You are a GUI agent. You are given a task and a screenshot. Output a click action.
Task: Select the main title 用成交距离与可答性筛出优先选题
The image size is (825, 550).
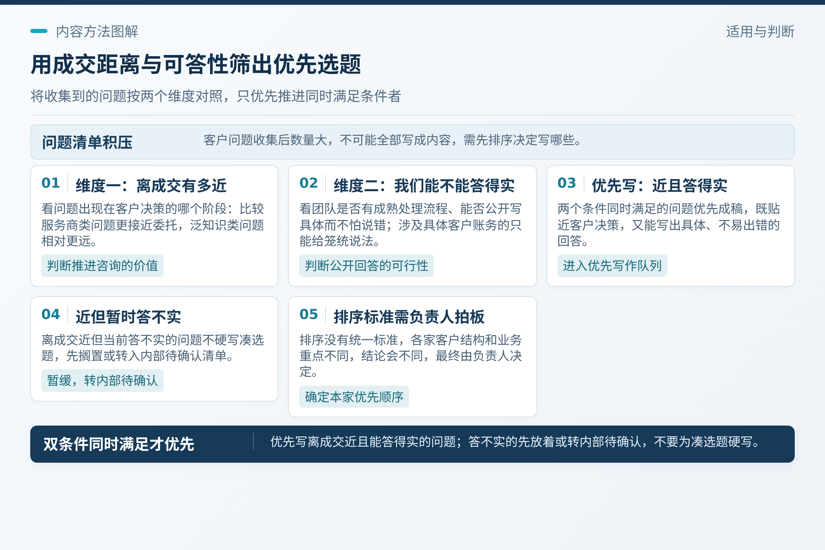[196, 65]
